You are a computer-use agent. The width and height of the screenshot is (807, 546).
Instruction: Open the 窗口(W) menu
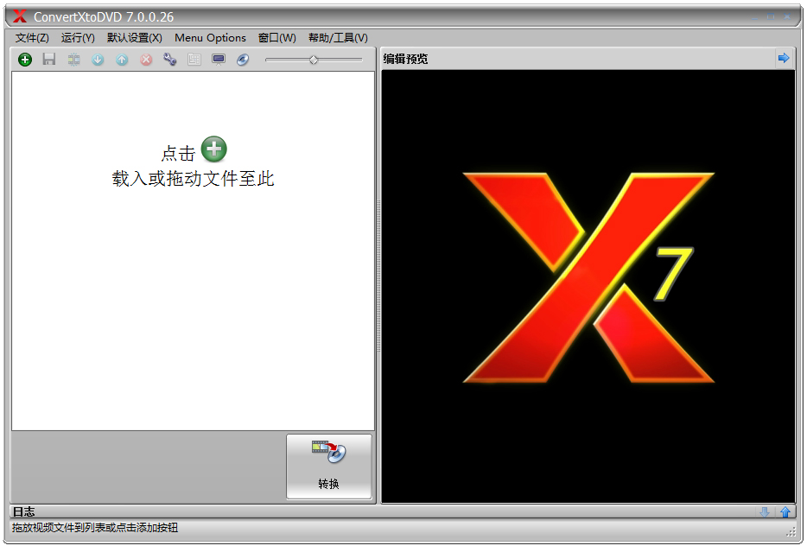[276, 37]
